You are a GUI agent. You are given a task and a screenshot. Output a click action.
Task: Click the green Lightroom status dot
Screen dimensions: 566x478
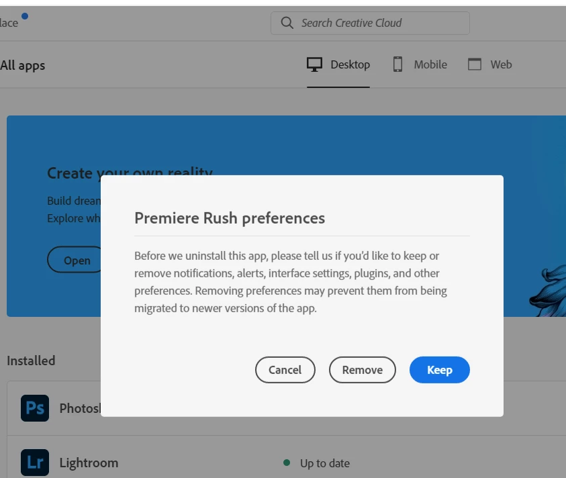pyautogui.click(x=287, y=463)
